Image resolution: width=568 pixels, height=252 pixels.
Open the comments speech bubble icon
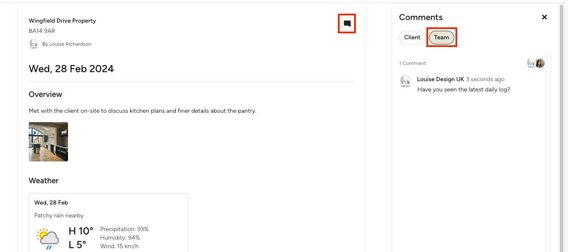pyautogui.click(x=347, y=23)
